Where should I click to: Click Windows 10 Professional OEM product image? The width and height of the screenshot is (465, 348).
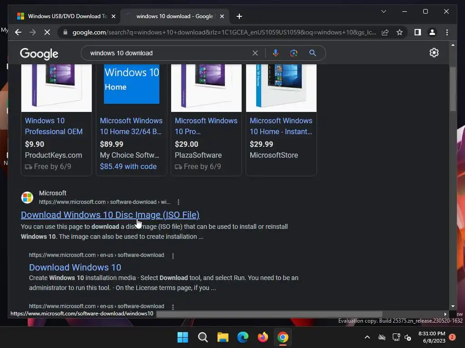point(56,88)
